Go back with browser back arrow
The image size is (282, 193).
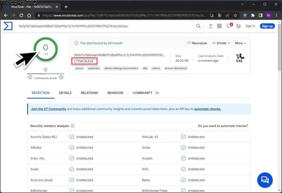pyautogui.click(x=6, y=15)
